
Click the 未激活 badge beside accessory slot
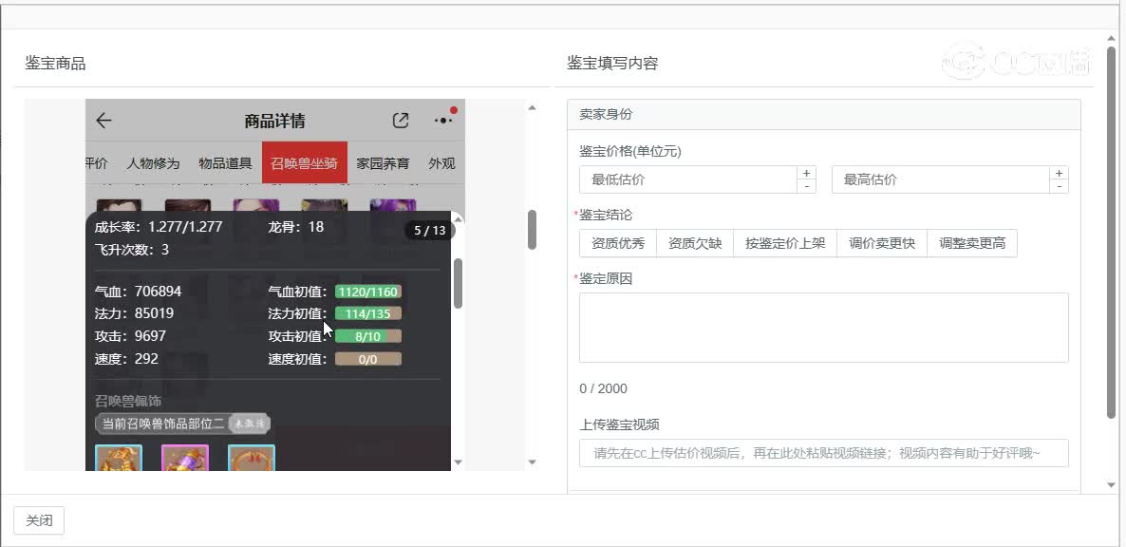point(251,424)
